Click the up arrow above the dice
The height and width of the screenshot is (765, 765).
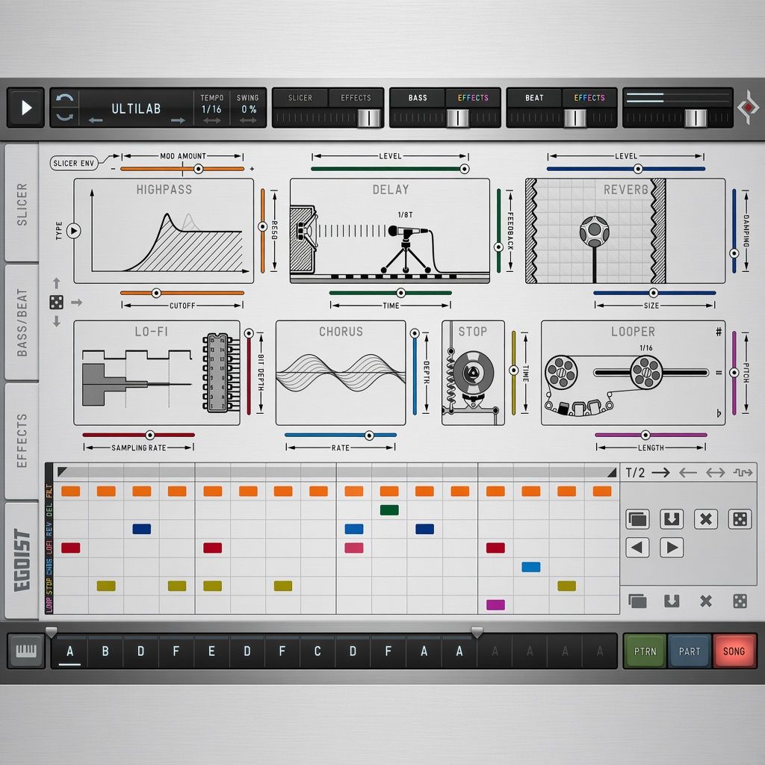(x=57, y=283)
